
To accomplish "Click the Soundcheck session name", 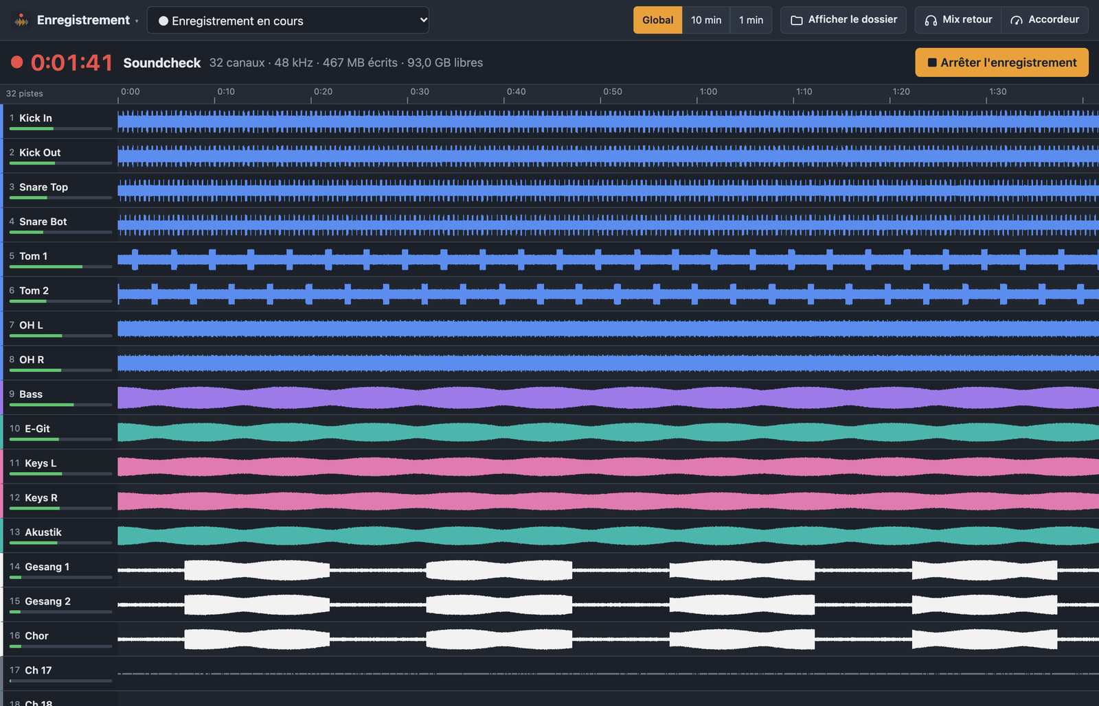I will coord(162,62).
